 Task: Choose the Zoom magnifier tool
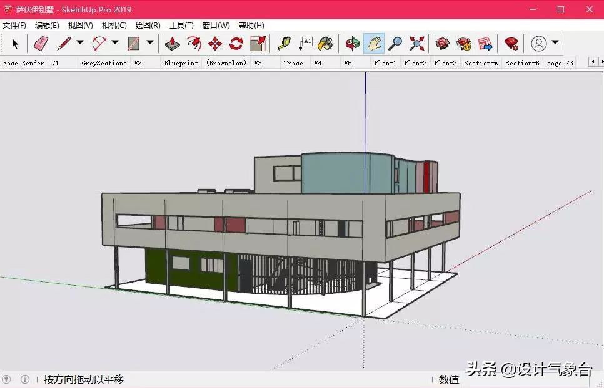pos(395,44)
